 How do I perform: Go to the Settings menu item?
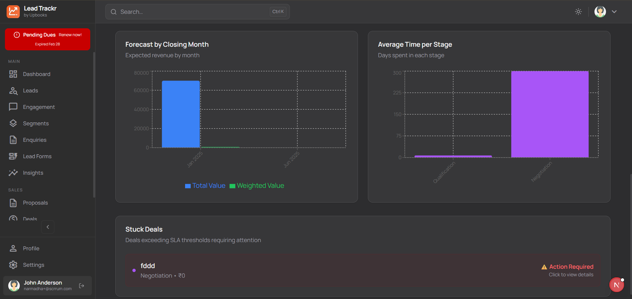33,265
